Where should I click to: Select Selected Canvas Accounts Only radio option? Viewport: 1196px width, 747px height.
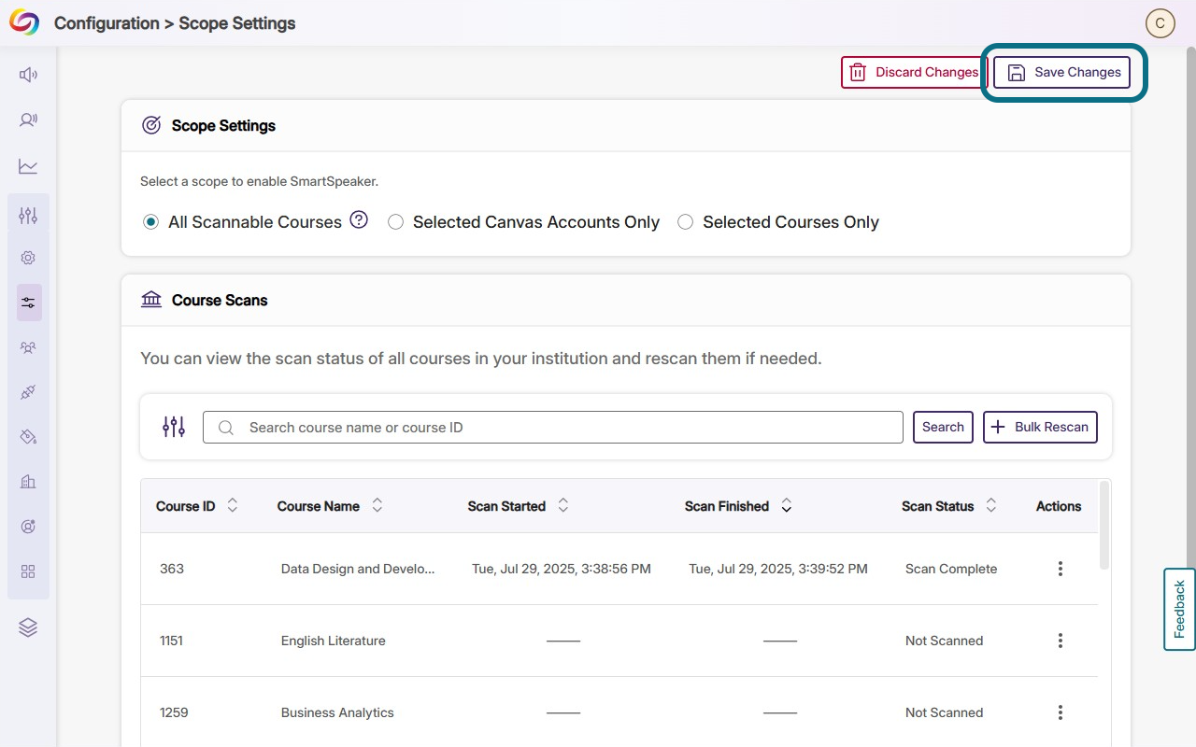395,222
